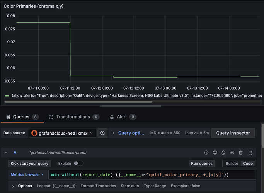Click the Transformations tab icon
Image resolution: width=264 pixels, height=193 pixels.
[x=51, y=117]
